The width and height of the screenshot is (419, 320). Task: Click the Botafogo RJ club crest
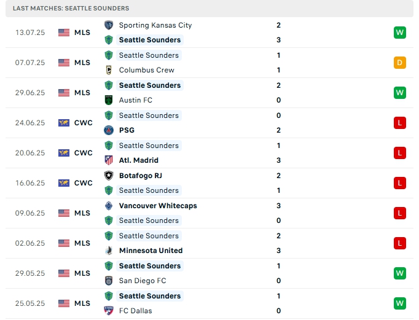[x=109, y=176]
